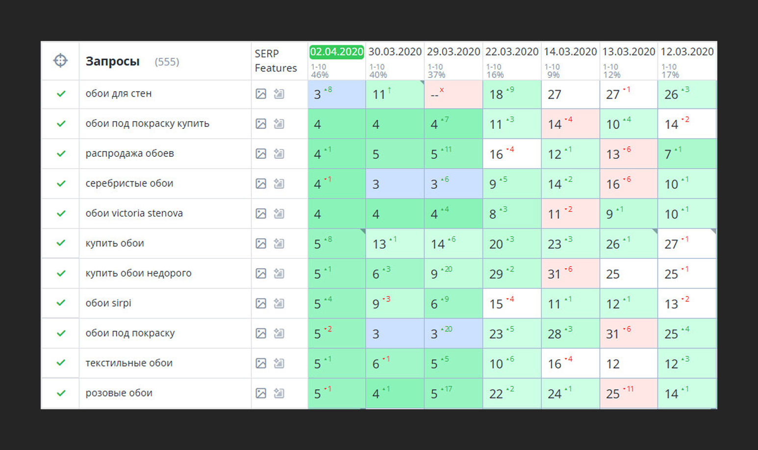
Task: Open image SERP icon for обои под покраску купить
Action: point(261,124)
